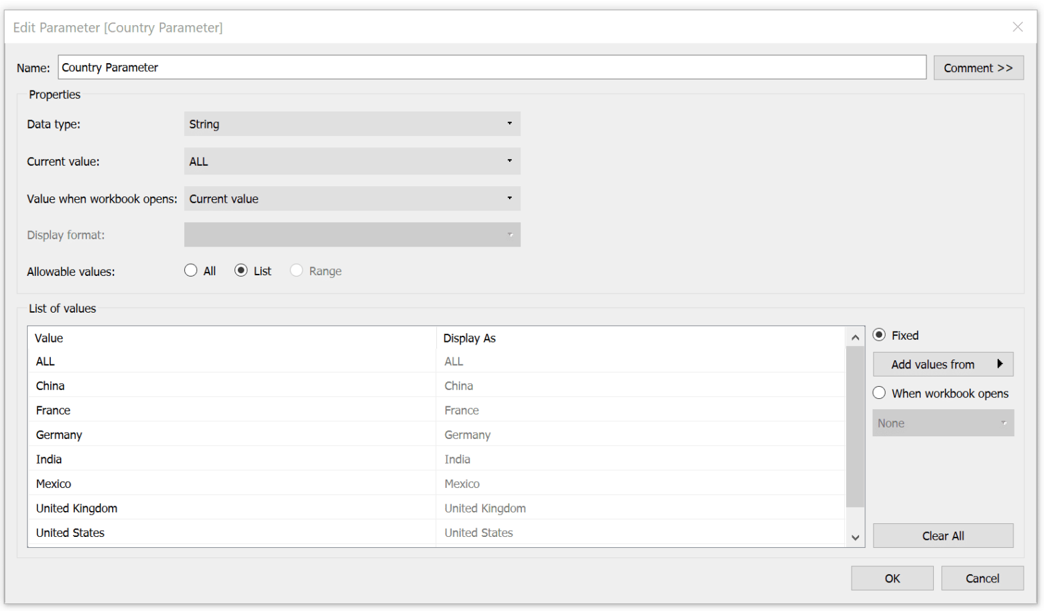The height and width of the screenshot is (611, 1044).
Task: Select the United States value entry
Action: click(204, 532)
